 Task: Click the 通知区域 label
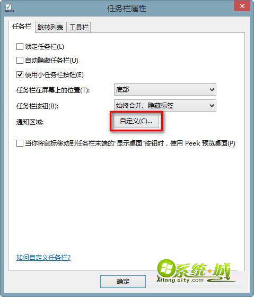pos(30,122)
